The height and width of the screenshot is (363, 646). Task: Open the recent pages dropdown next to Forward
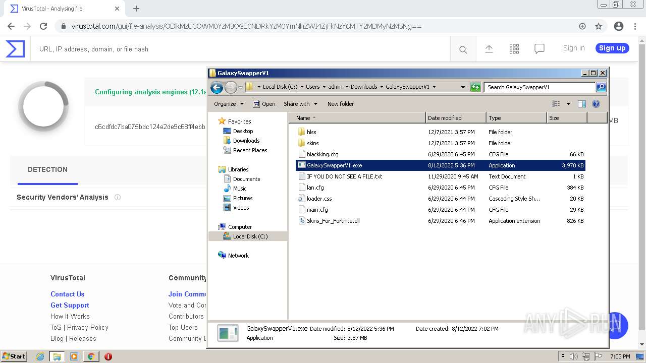(241, 87)
